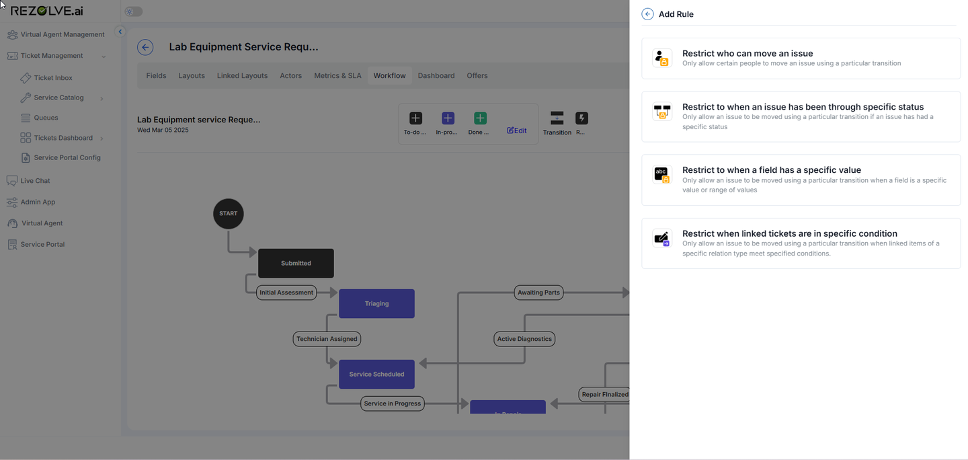Add a Done status with green plus icon

coord(480,118)
